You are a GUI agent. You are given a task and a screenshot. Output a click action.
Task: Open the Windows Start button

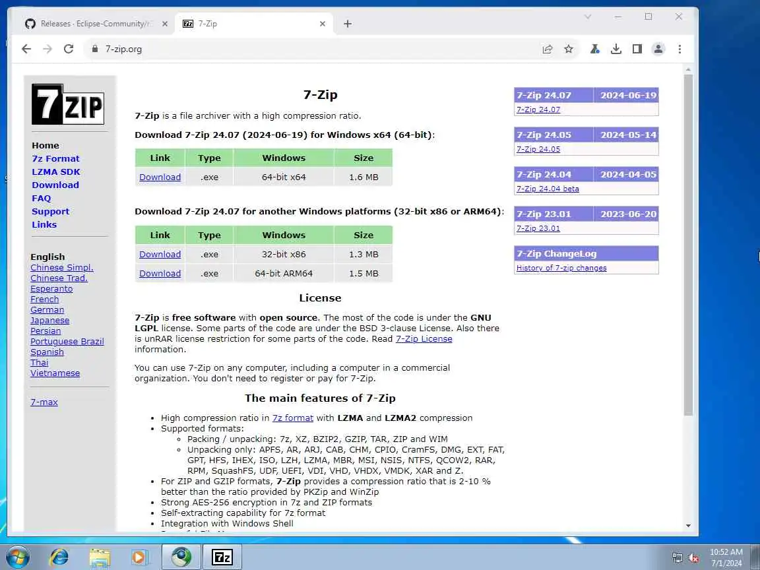(x=18, y=557)
